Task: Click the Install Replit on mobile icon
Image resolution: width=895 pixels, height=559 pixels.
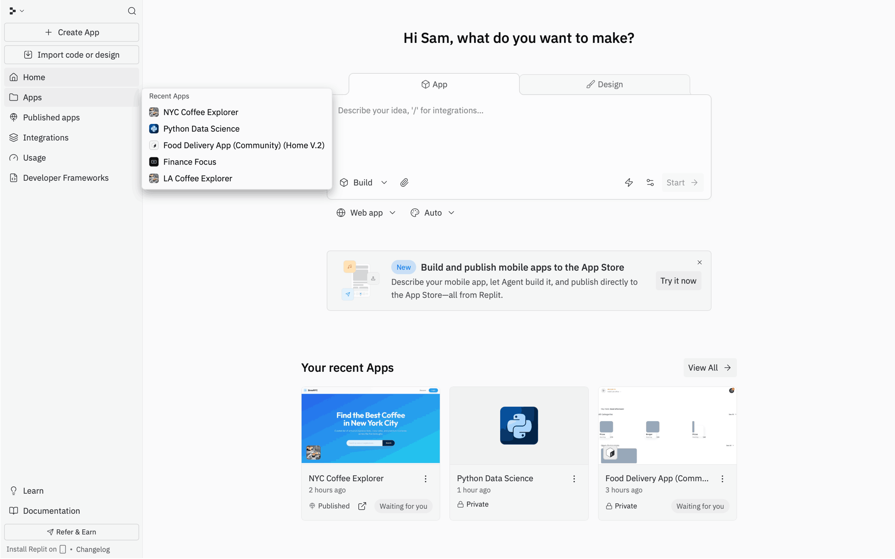Action: [63, 550]
